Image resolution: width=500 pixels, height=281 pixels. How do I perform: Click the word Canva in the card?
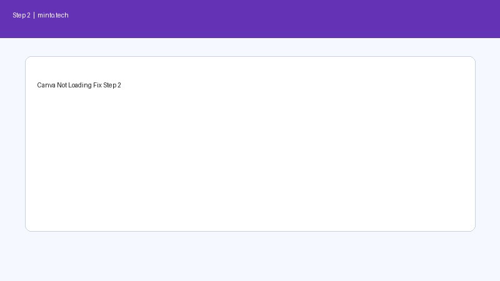click(46, 85)
